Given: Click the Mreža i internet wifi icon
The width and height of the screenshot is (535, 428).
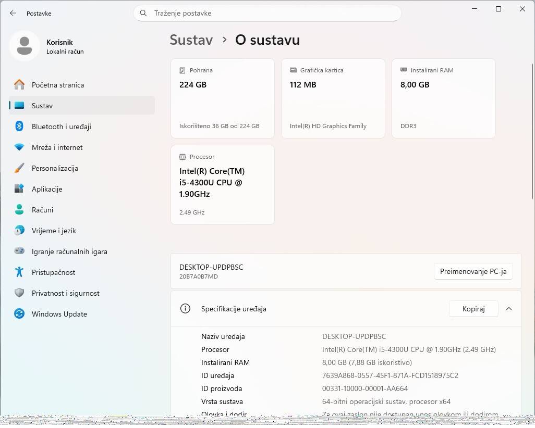Looking at the screenshot, I should pos(19,147).
